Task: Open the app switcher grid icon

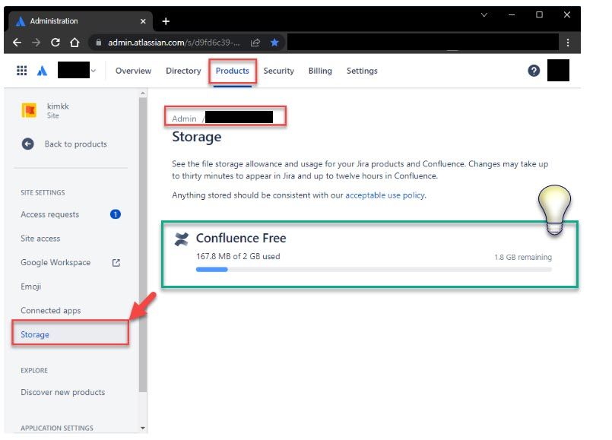Action: pos(22,71)
